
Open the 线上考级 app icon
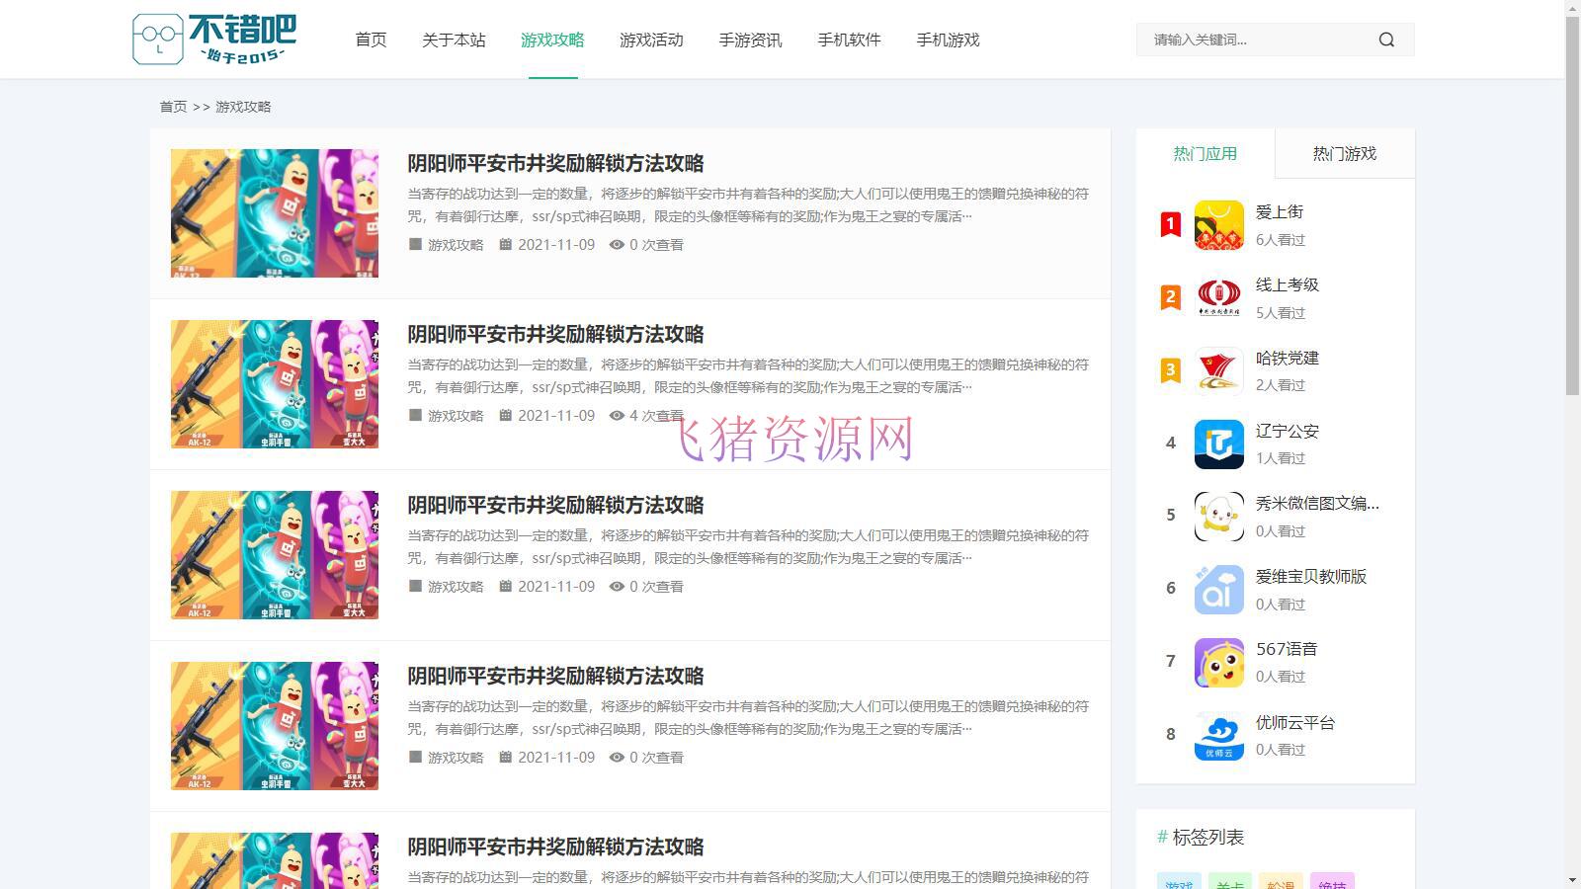tap(1219, 297)
